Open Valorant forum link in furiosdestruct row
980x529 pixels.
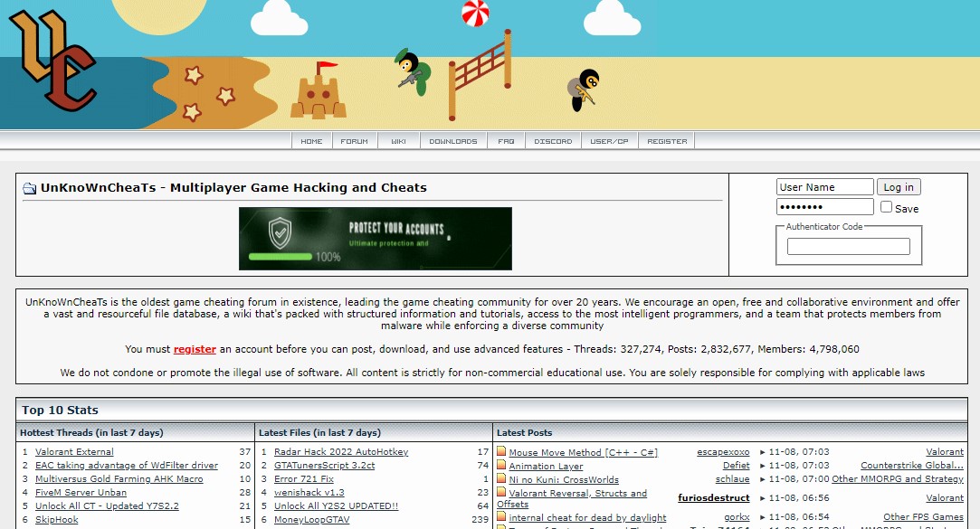[x=945, y=498]
